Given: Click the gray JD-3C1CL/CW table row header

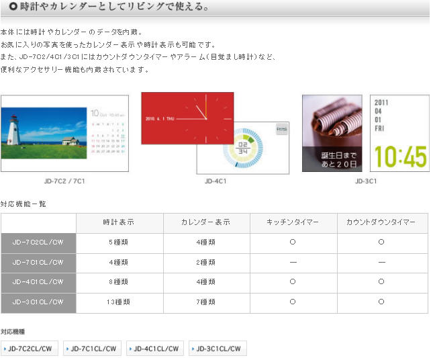Looking at the screenshot, I should click(x=38, y=302).
